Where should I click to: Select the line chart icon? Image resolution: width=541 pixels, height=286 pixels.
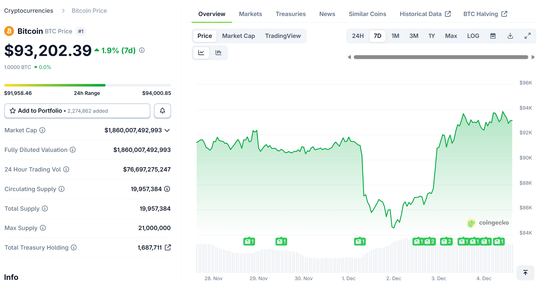pos(201,53)
